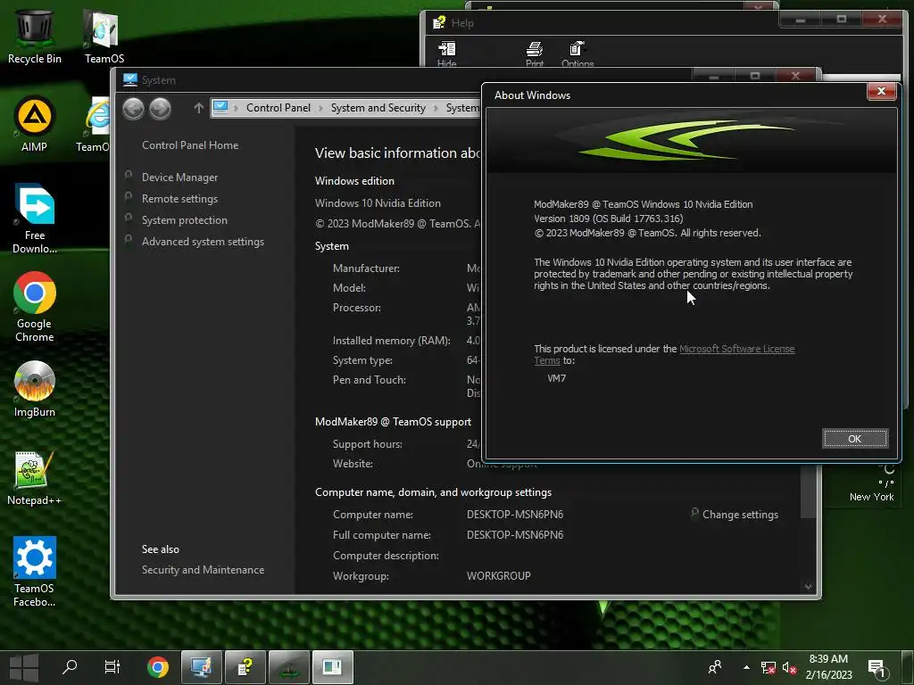Click the System window Back arrow
Viewport: 914px width, 685px height.
[x=134, y=109]
